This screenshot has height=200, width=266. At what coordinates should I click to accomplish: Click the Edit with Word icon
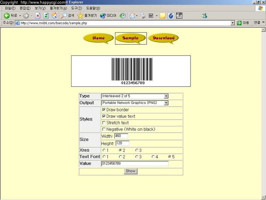151,16
